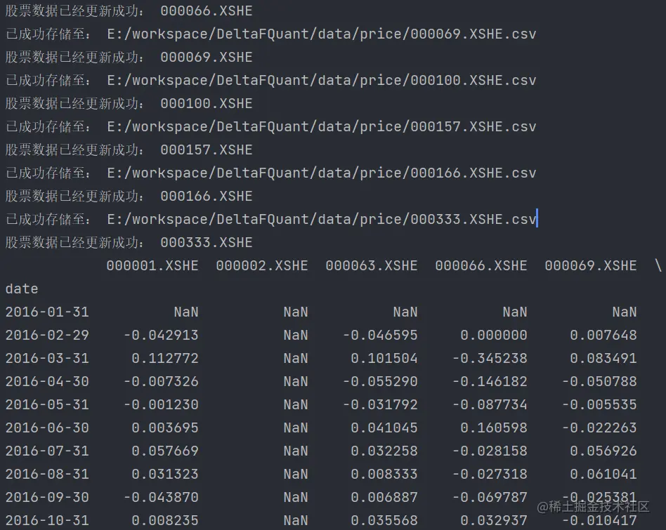The width and height of the screenshot is (666, 530).
Task: Click the path ending 000333.XSHE.csv
Action: (x=322, y=219)
